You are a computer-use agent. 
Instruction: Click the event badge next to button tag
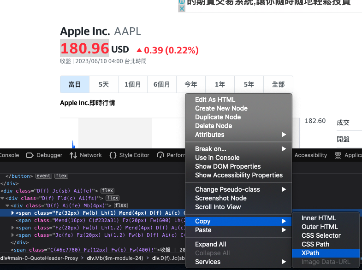44,176
